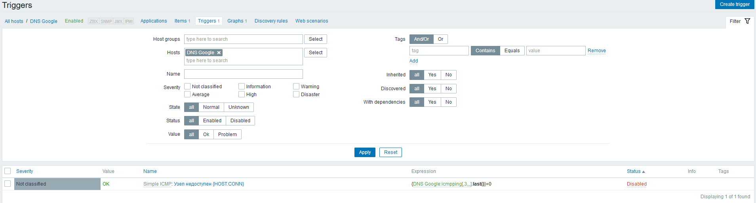
Task: Click the Status sort arrow in header
Action: click(x=644, y=172)
